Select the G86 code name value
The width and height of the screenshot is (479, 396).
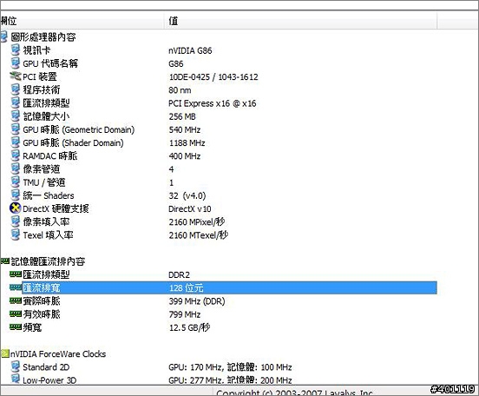176,63
